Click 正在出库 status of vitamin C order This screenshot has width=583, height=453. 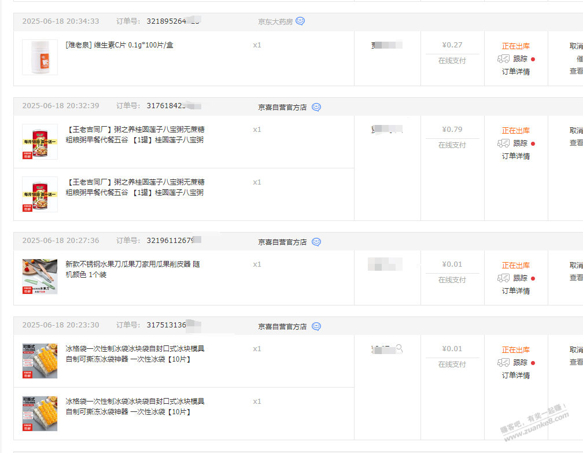click(x=516, y=46)
